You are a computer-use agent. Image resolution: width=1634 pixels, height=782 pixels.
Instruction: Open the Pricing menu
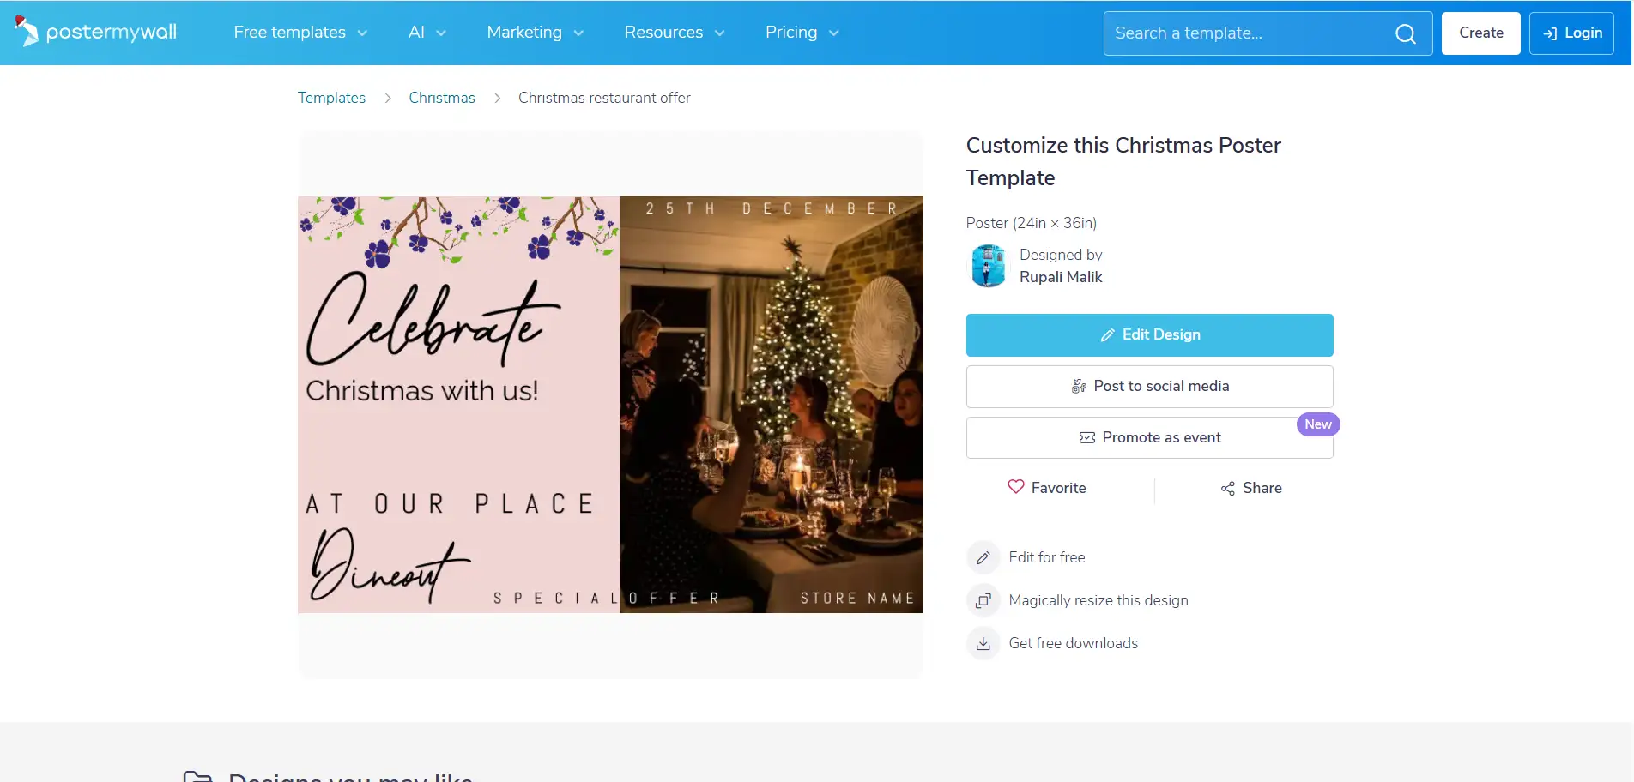802,33
